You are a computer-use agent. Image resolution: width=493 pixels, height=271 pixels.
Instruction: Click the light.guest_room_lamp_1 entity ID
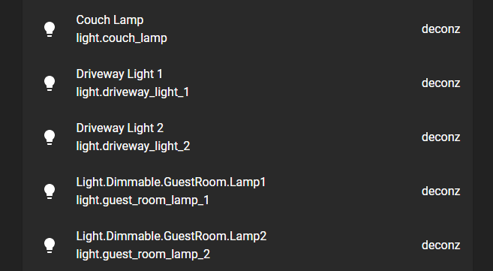click(143, 200)
